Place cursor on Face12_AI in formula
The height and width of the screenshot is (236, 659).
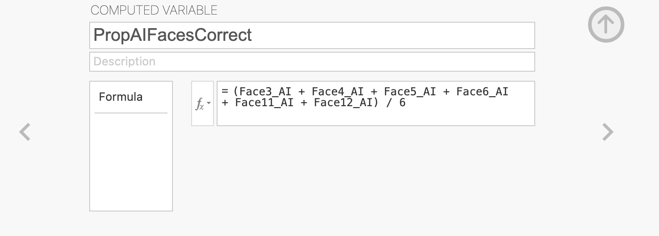[344, 103]
